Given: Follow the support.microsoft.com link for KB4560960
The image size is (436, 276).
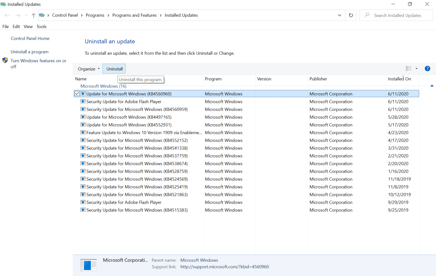Looking at the screenshot, I should tap(225, 267).
